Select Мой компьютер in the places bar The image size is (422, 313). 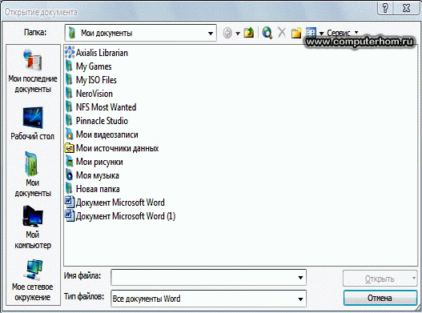(x=33, y=227)
